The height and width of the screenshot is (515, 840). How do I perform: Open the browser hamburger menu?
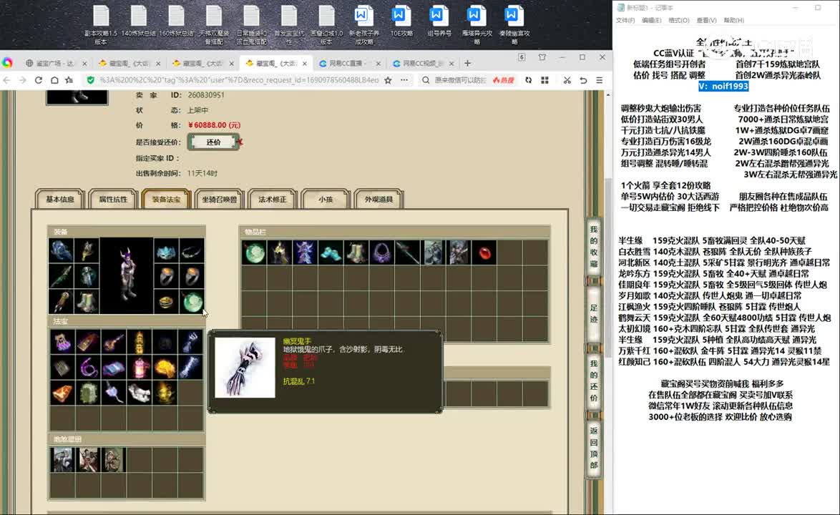pyautogui.click(x=600, y=80)
